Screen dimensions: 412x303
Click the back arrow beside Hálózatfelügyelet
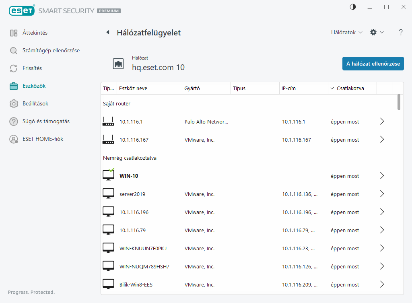tap(107, 33)
